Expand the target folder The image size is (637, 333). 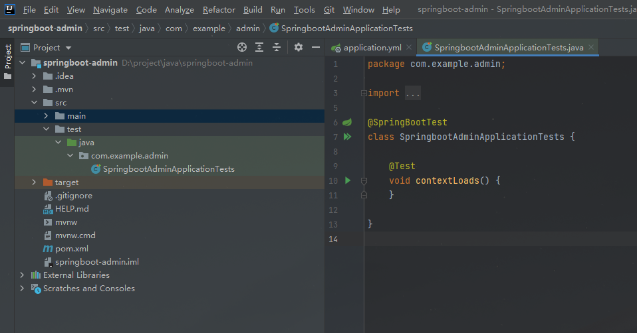(34, 182)
